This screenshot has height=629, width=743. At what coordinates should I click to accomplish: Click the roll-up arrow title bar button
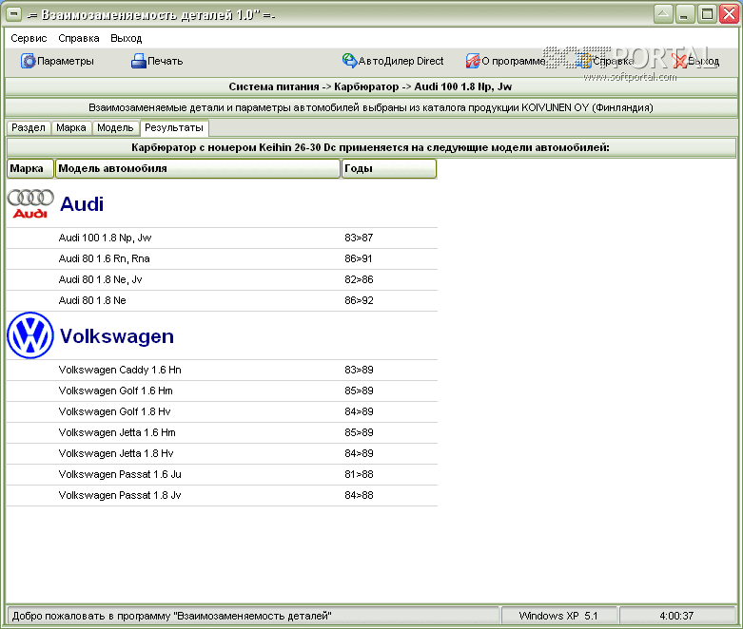663,13
